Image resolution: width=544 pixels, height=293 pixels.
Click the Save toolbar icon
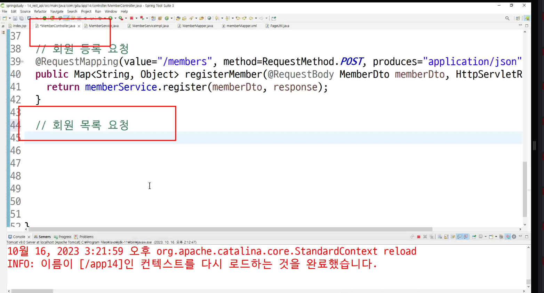pos(15,18)
